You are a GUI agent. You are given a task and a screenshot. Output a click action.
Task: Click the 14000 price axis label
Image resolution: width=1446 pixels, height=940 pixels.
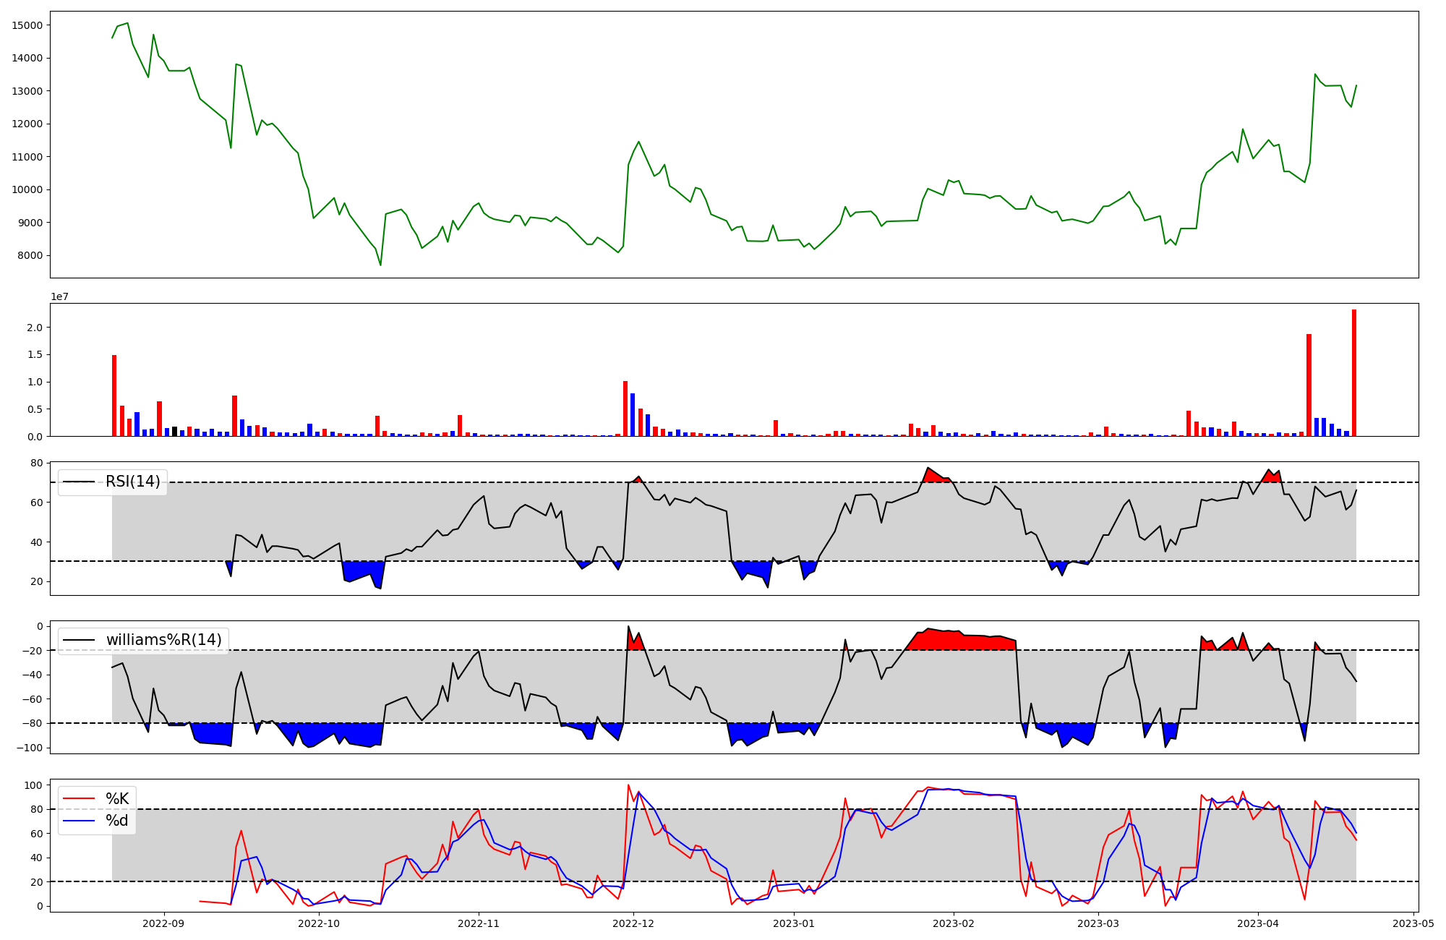[x=28, y=58]
